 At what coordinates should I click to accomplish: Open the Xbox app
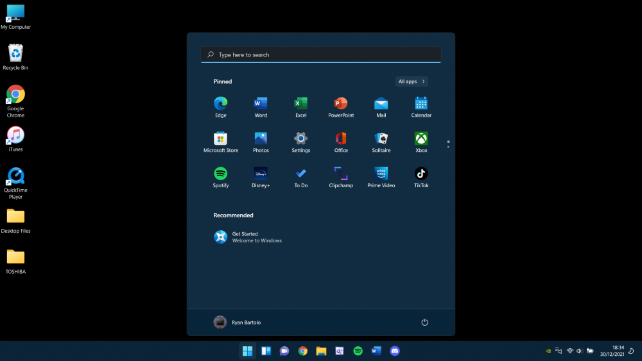tap(421, 142)
